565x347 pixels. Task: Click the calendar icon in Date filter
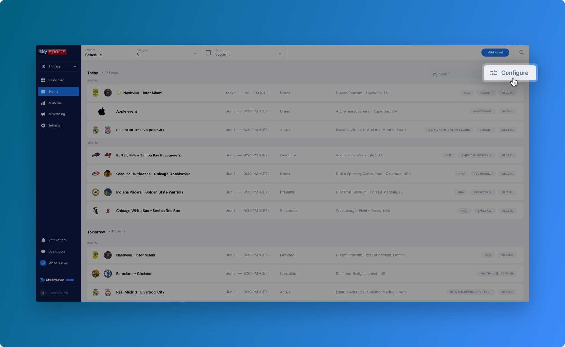pyautogui.click(x=208, y=53)
